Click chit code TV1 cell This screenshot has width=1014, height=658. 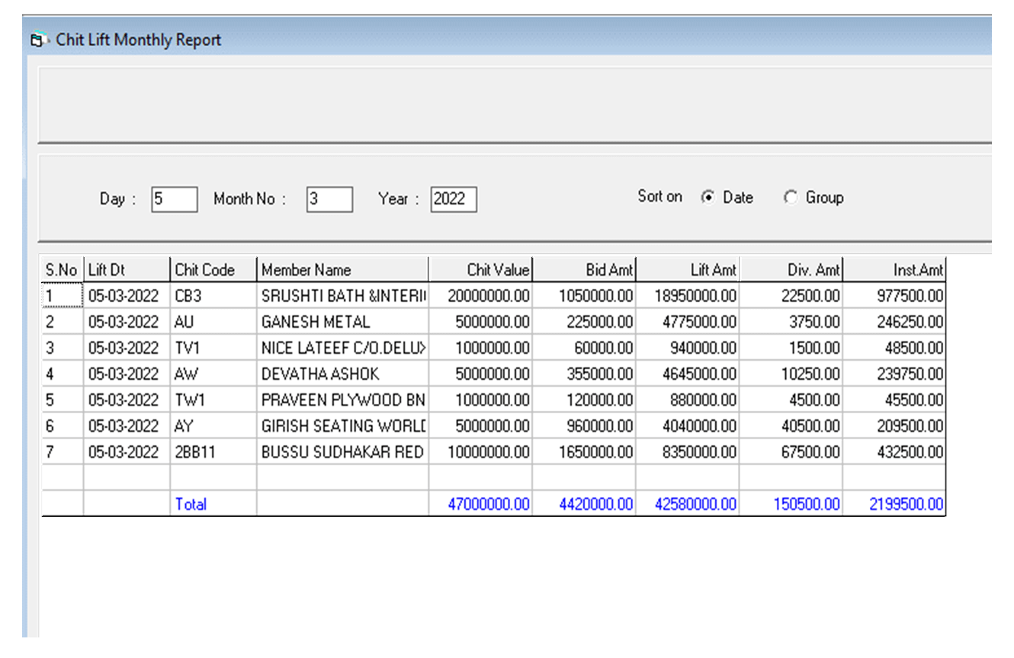tap(213, 348)
